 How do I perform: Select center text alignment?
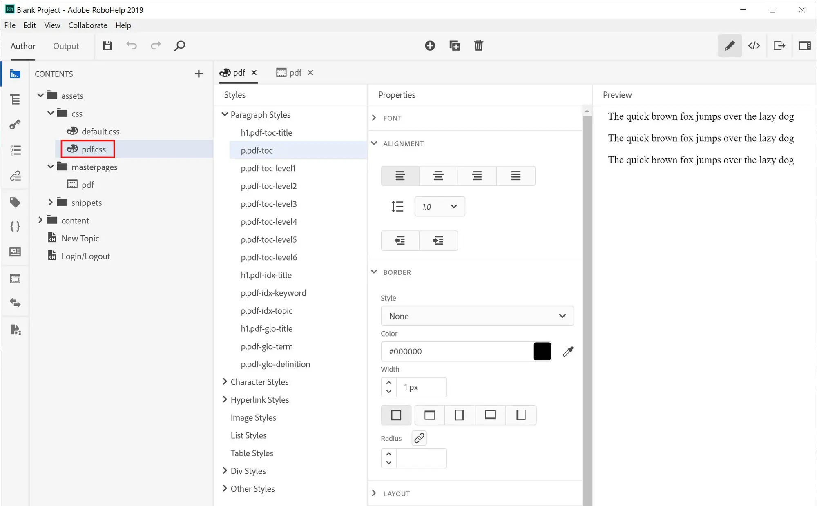coord(438,176)
